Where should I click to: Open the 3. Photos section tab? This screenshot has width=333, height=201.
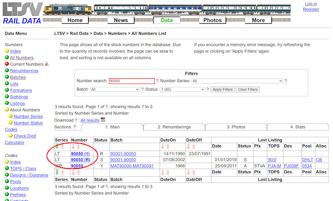[x=236, y=127]
